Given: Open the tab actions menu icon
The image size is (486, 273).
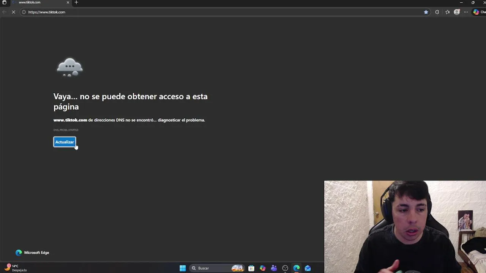Looking at the screenshot, I should 4,2.
